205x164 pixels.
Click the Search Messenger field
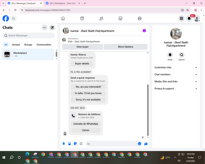tap(29, 36)
